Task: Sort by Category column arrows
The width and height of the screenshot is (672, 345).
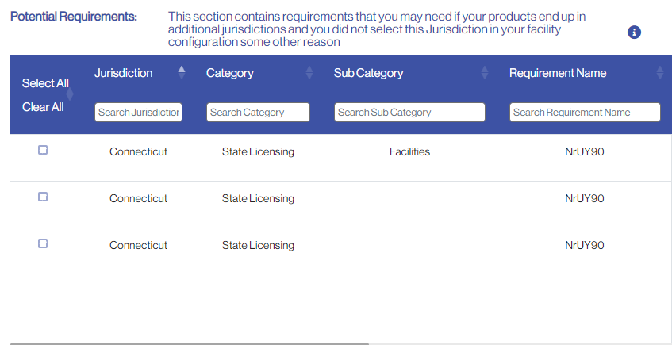Action: pyautogui.click(x=309, y=73)
